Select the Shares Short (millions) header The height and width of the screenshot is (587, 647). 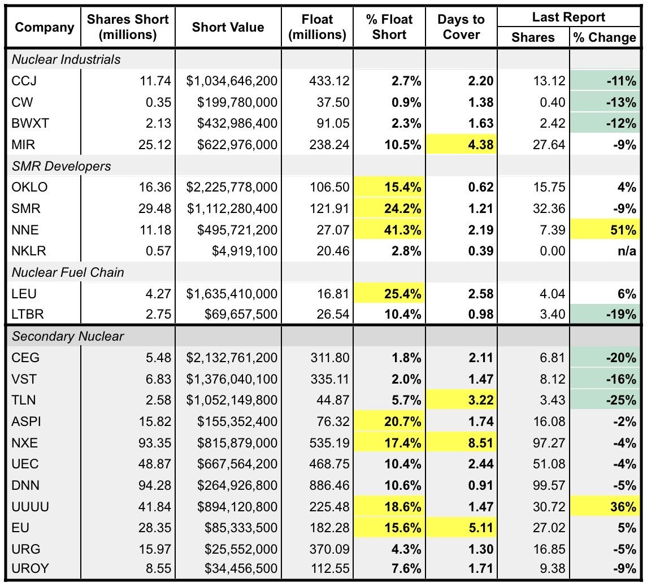pyautogui.click(x=128, y=27)
